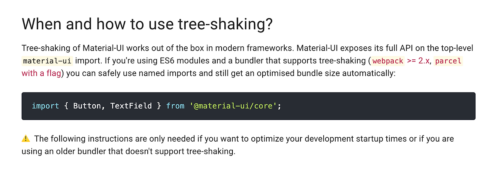The image size is (495, 174).
Task: Click the from keyword in code block
Action: (x=175, y=106)
